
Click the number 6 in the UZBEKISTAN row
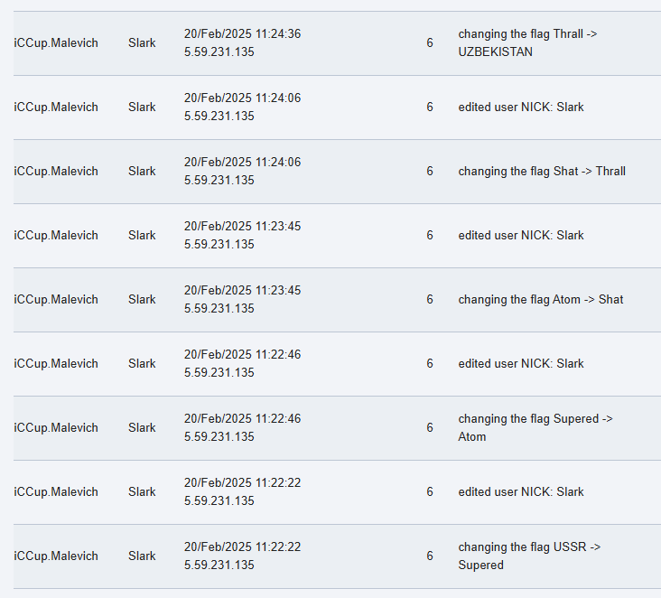430,43
